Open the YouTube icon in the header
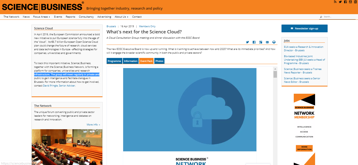 (x=351, y=2)
